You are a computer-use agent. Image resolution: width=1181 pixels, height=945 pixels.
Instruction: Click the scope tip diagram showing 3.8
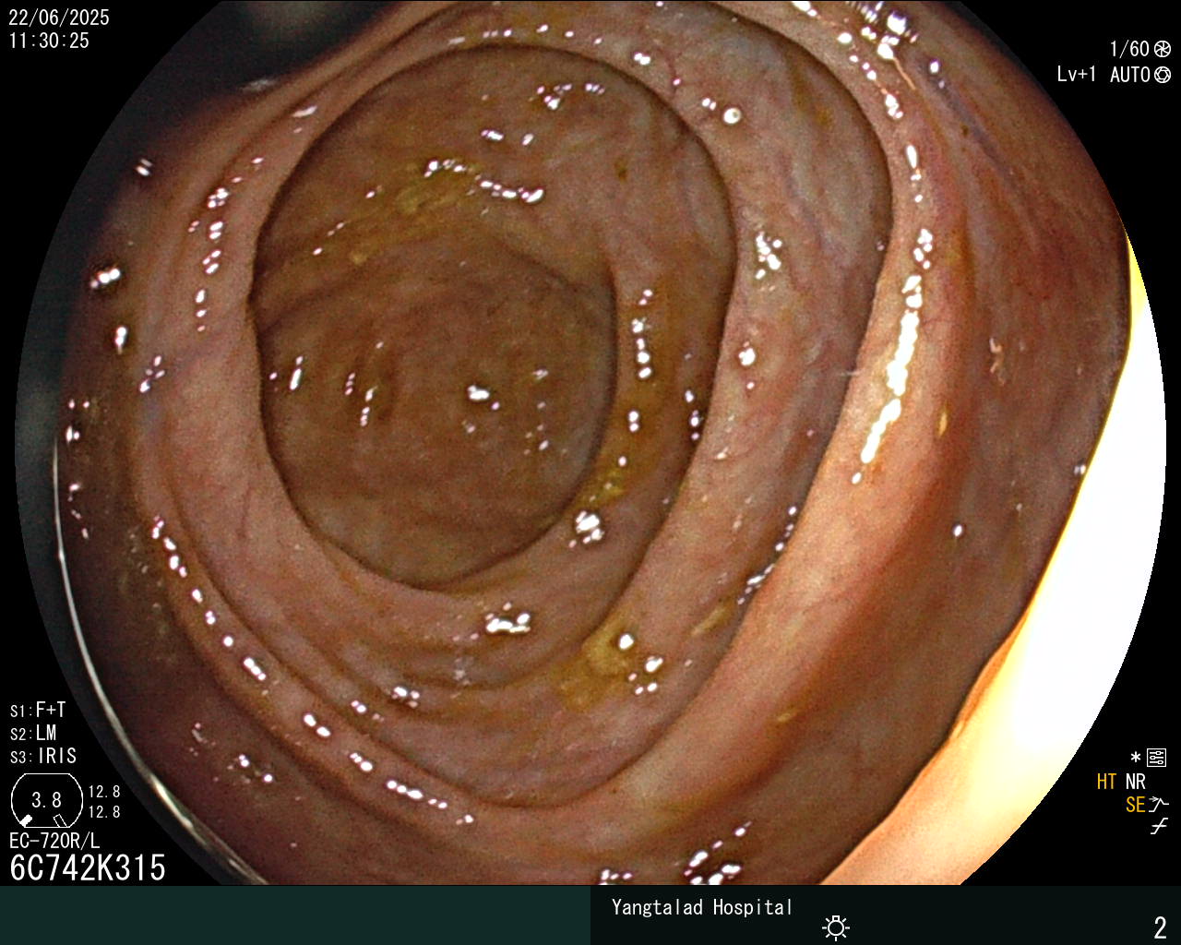pyautogui.click(x=46, y=800)
